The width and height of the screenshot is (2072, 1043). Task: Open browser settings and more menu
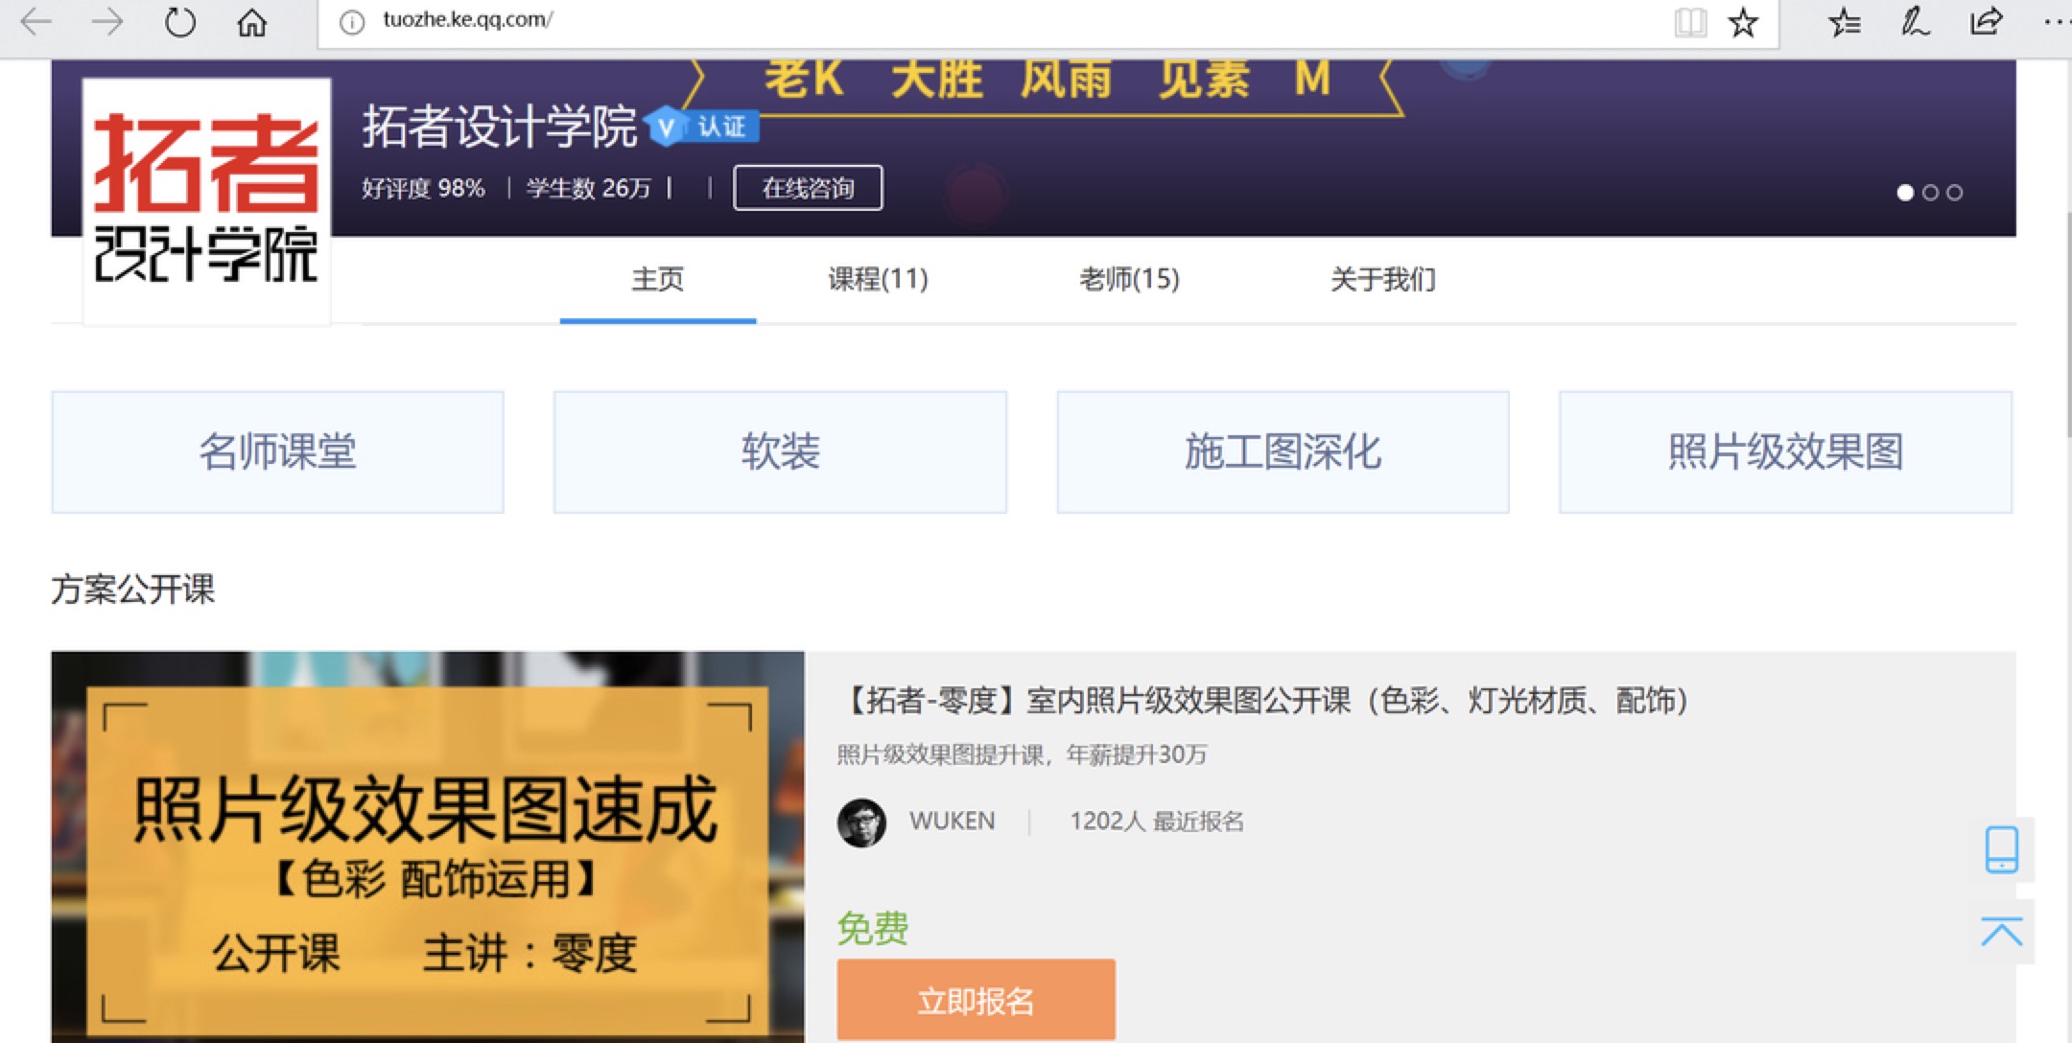click(2056, 21)
